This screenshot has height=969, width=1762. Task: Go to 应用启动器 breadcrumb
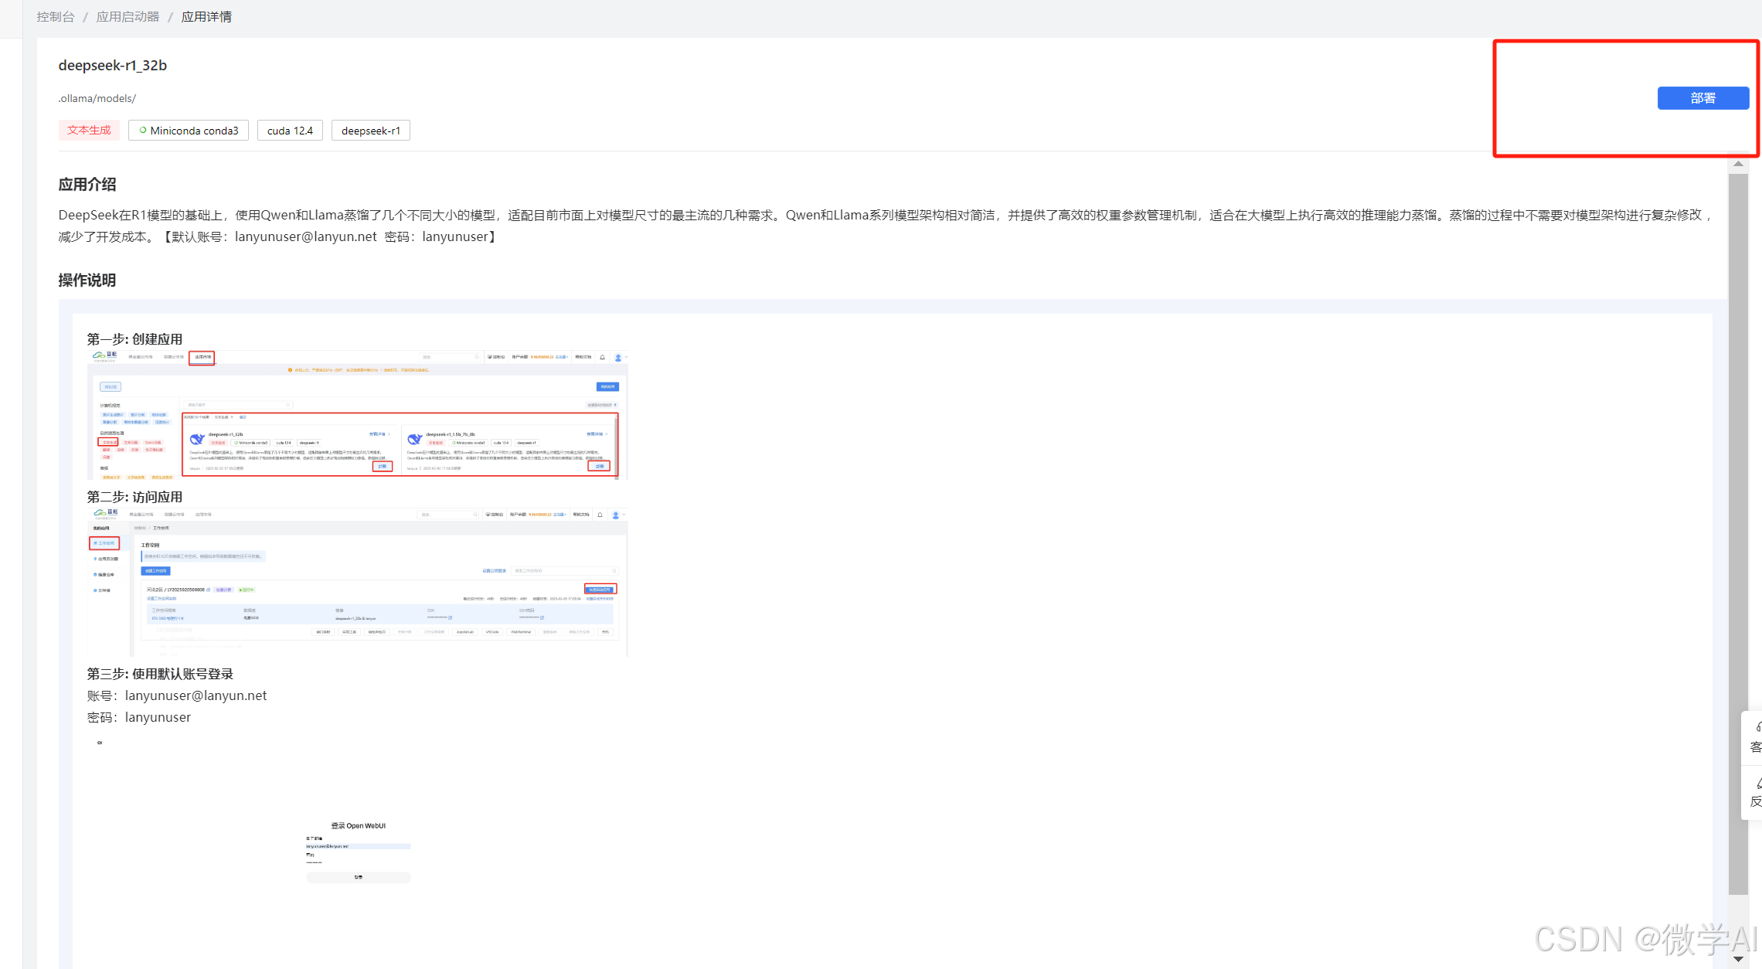[128, 17]
